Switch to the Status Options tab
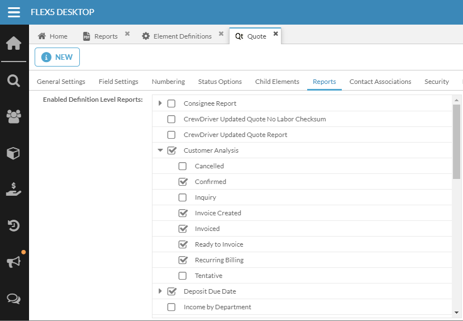This screenshot has height=321, width=463. [x=220, y=82]
